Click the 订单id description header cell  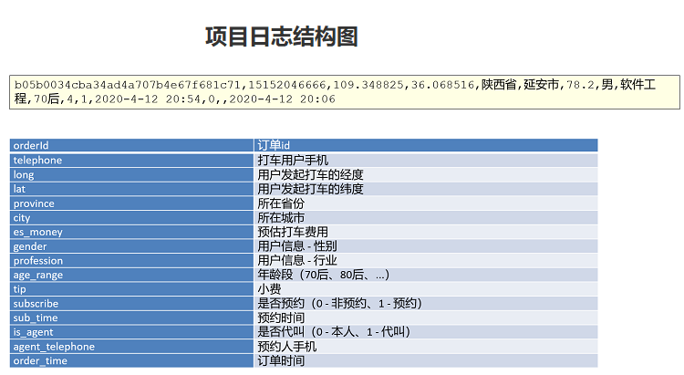coord(425,145)
